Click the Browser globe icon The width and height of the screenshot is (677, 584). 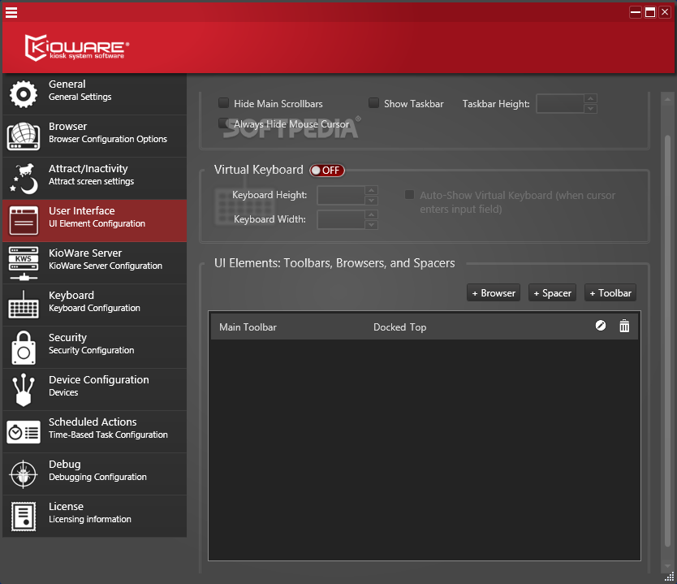tap(24, 136)
